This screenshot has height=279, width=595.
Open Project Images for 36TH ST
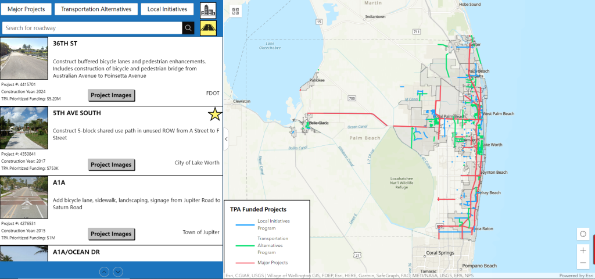click(111, 95)
